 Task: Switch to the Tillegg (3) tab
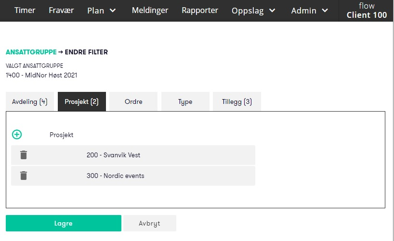pyautogui.click(x=237, y=102)
